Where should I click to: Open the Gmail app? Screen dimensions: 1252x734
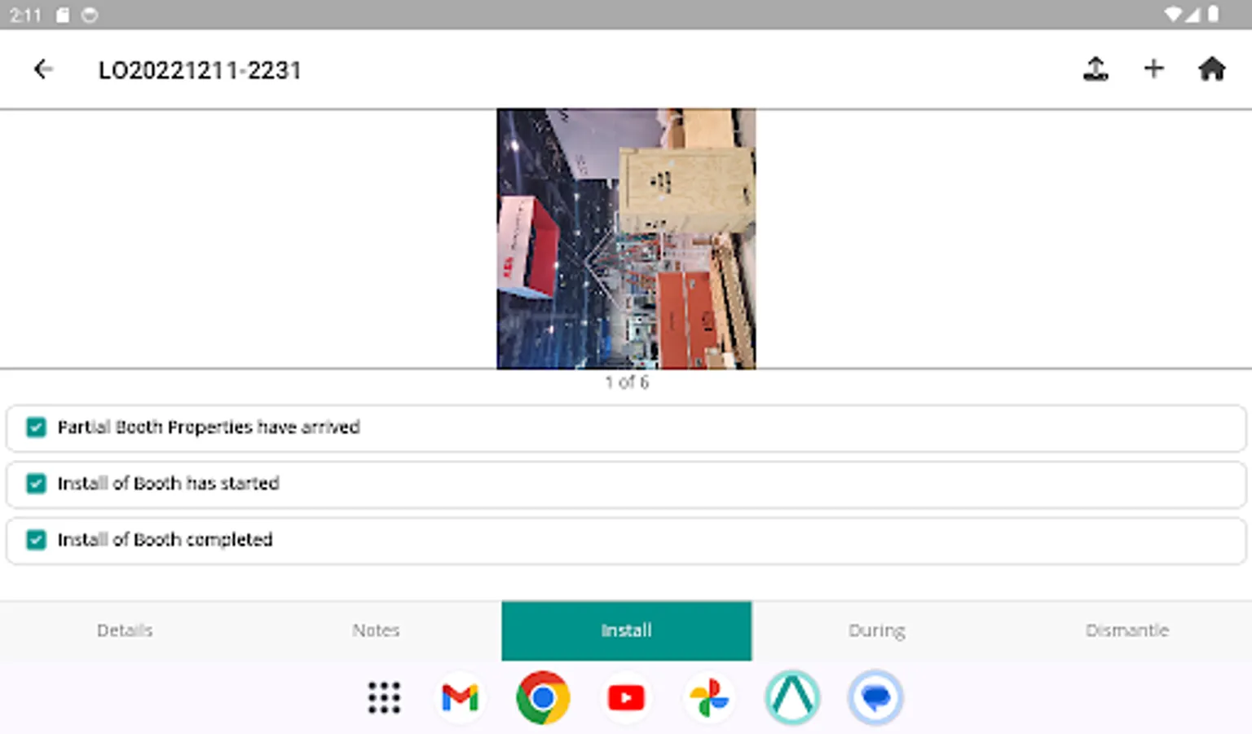click(x=460, y=697)
